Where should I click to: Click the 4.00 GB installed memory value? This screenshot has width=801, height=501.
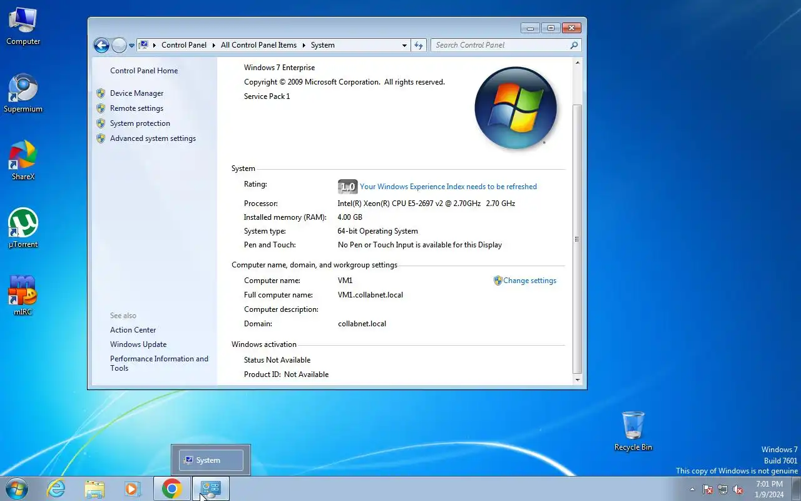click(350, 217)
